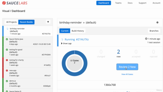Viewport: 163px width, 92px height.
Task: Select the testing-for-good build
Action: (28, 52)
